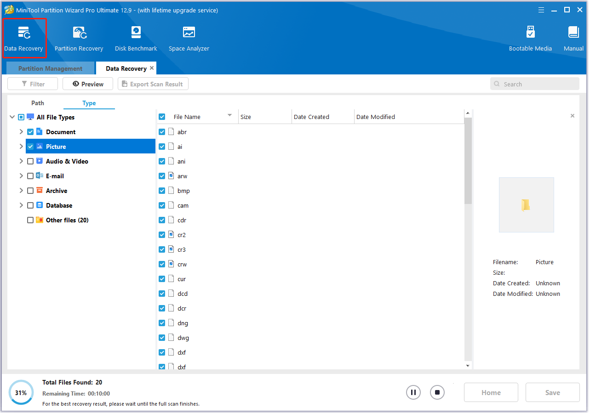
Task: Click the scroll-up arrow of file list
Action: [468, 113]
